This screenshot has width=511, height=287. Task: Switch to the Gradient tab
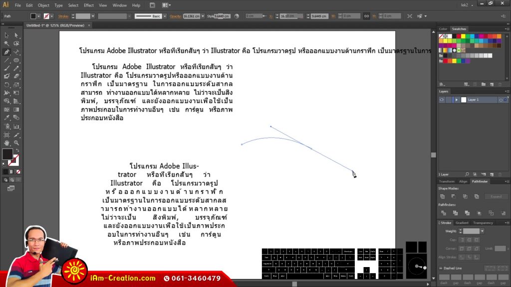click(x=462, y=223)
